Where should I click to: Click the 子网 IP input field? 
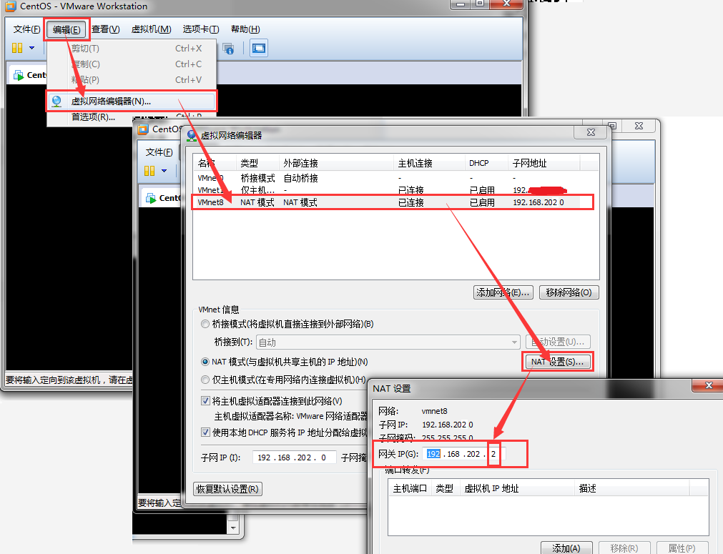[294, 457]
